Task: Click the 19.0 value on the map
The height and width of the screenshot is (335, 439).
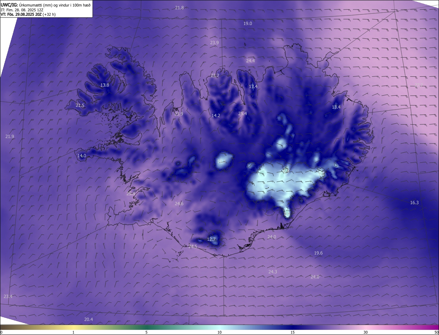Action: tap(248, 23)
